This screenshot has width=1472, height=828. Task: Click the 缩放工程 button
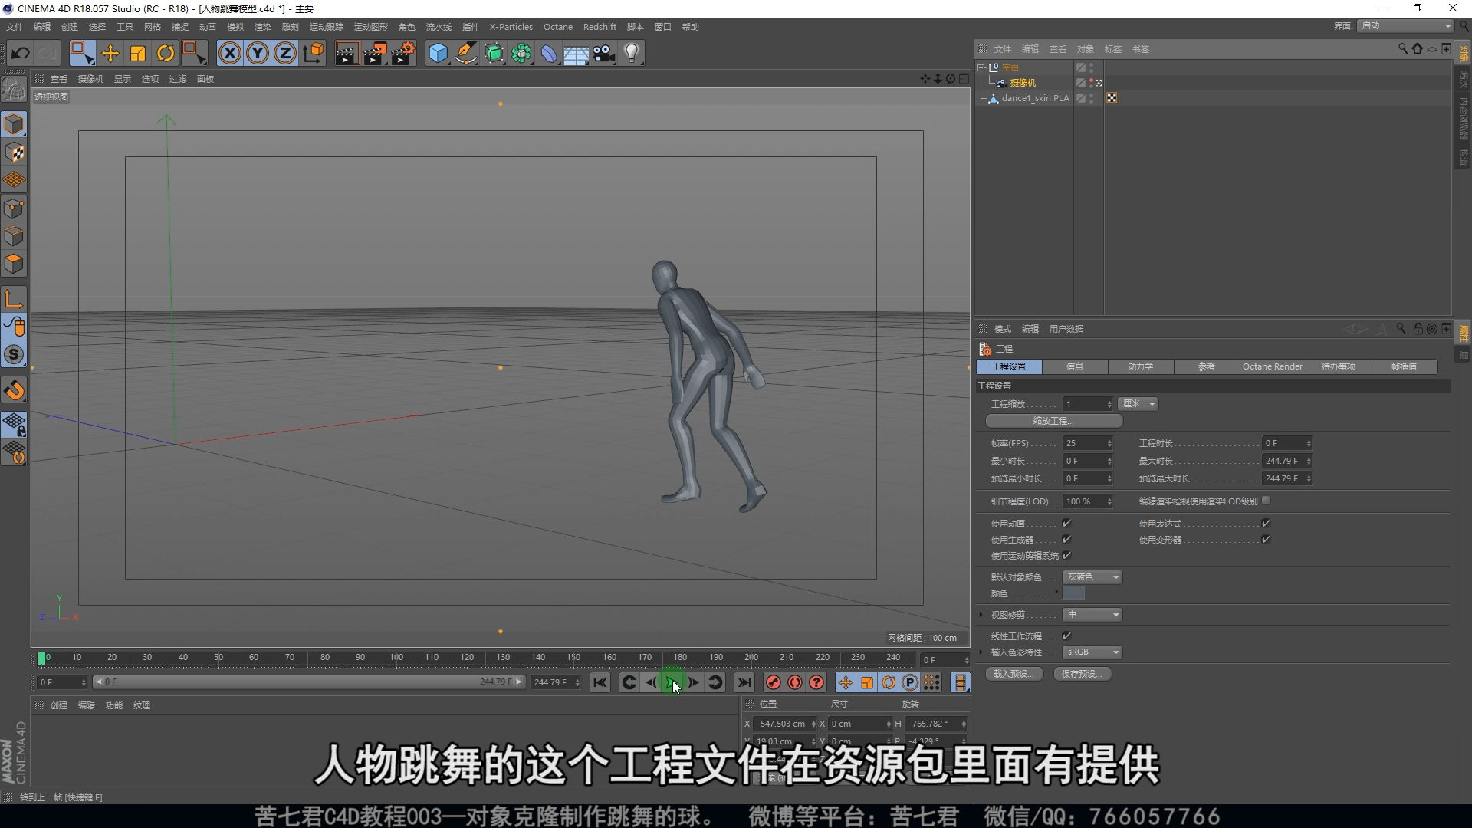pyautogui.click(x=1053, y=421)
